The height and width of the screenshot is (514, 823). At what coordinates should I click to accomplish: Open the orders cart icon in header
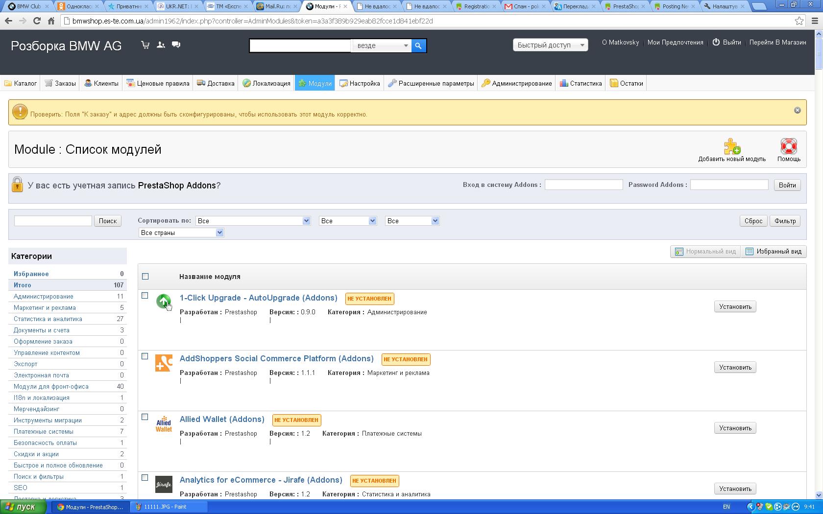click(145, 45)
